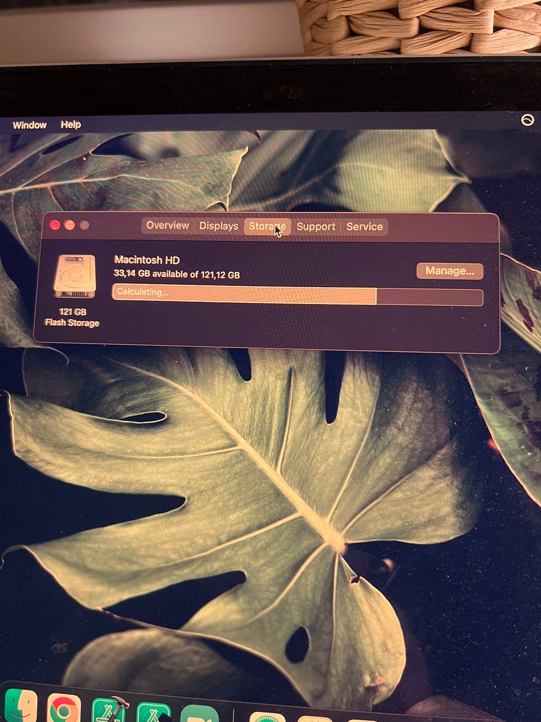The image size is (541, 722).
Task: Click the '121 GB Flash Storage' label
Action: pyautogui.click(x=72, y=317)
